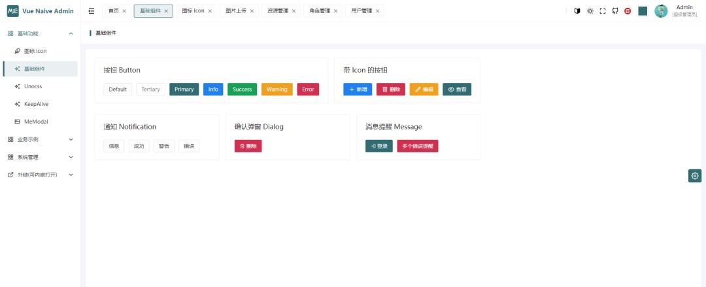This screenshot has width=706, height=287.
Task: Open the teal theme color swatch
Action: pos(643,11)
